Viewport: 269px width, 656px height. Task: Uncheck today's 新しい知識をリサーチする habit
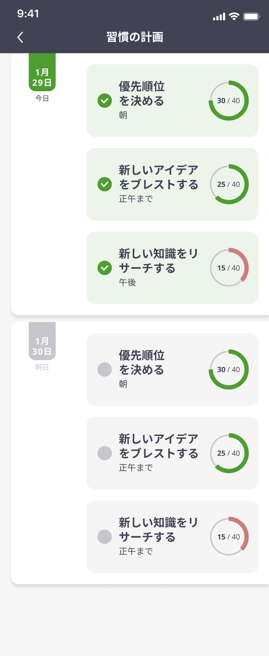(x=104, y=268)
